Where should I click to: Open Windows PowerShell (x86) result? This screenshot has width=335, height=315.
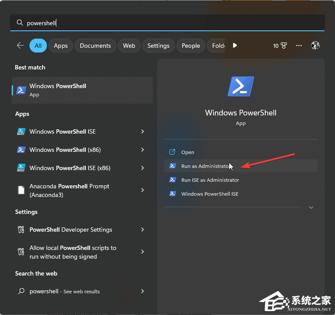[82, 150]
